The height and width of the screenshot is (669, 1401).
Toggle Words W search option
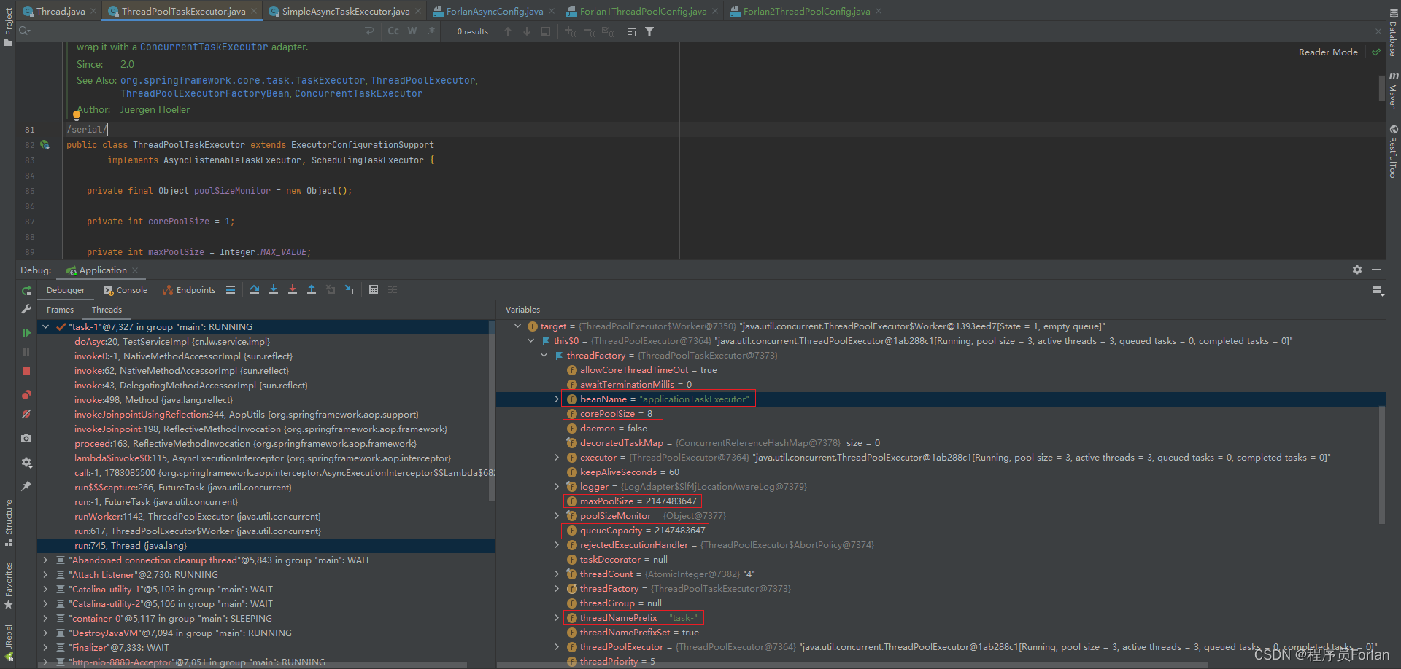point(412,31)
